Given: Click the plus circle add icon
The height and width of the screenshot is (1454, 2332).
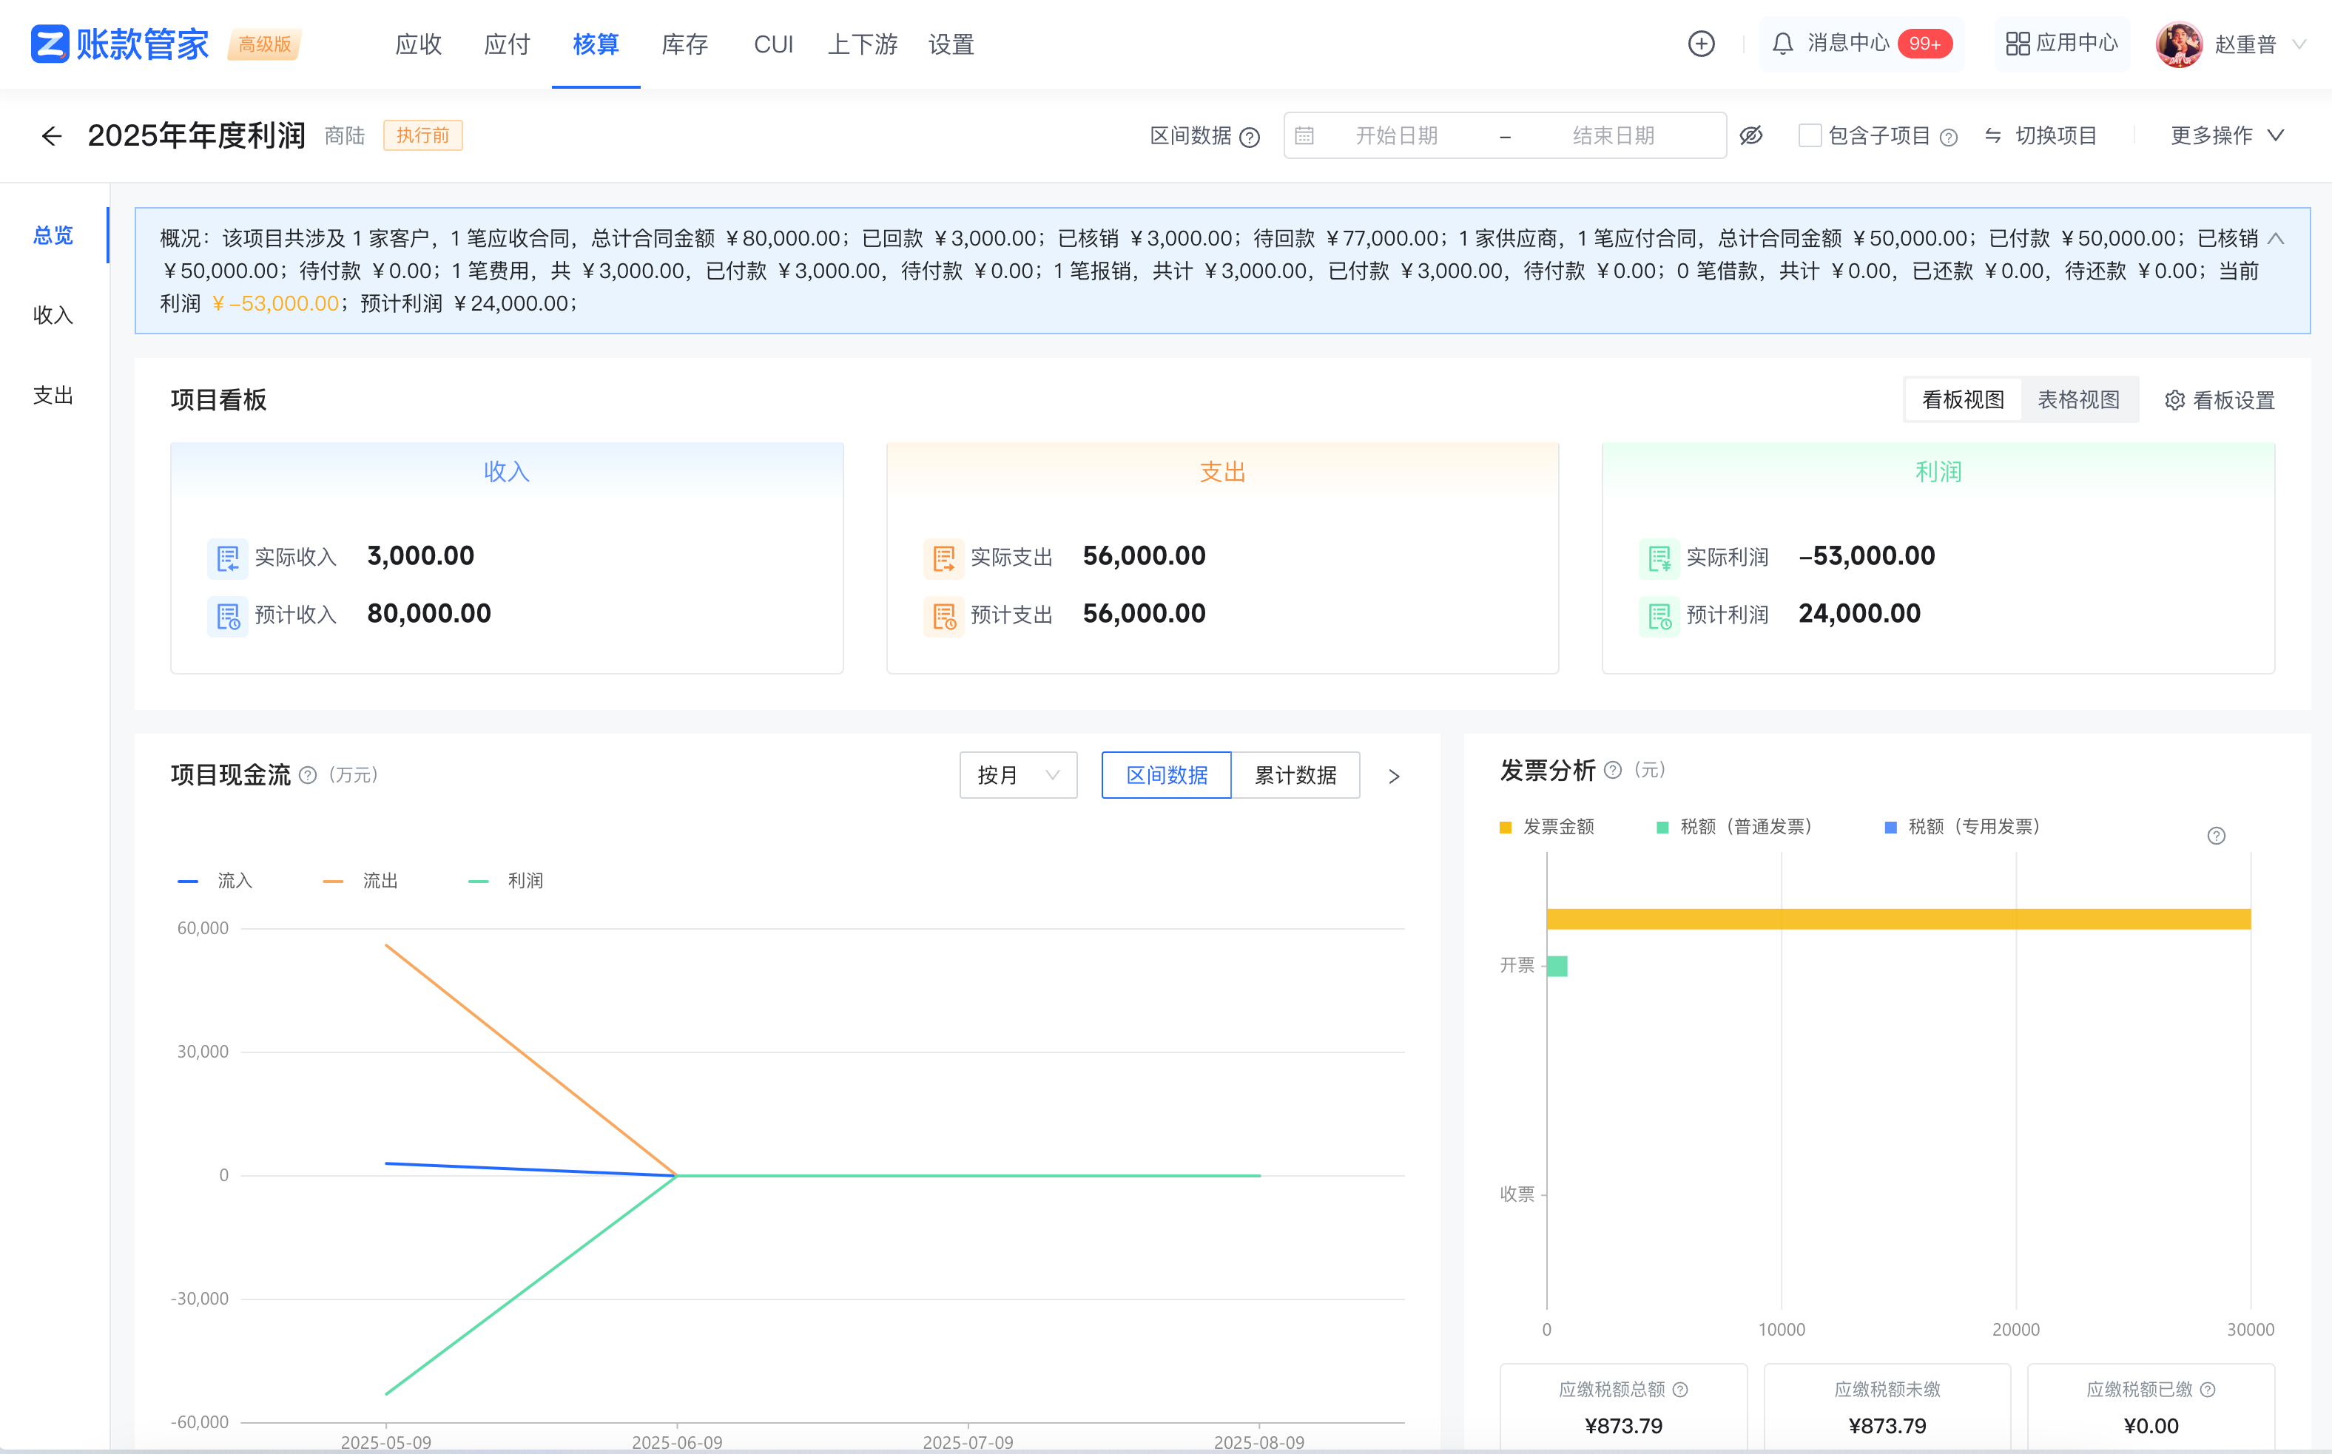Looking at the screenshot, I should [1701, 44].
